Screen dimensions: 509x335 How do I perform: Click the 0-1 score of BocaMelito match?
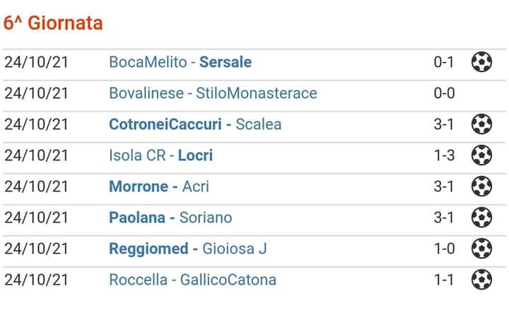[x=444, y=62]
